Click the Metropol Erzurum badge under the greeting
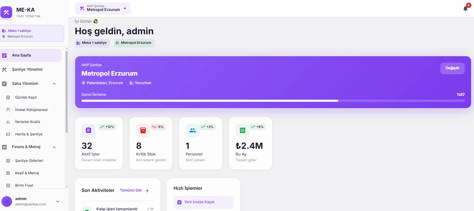 point(134,42)
